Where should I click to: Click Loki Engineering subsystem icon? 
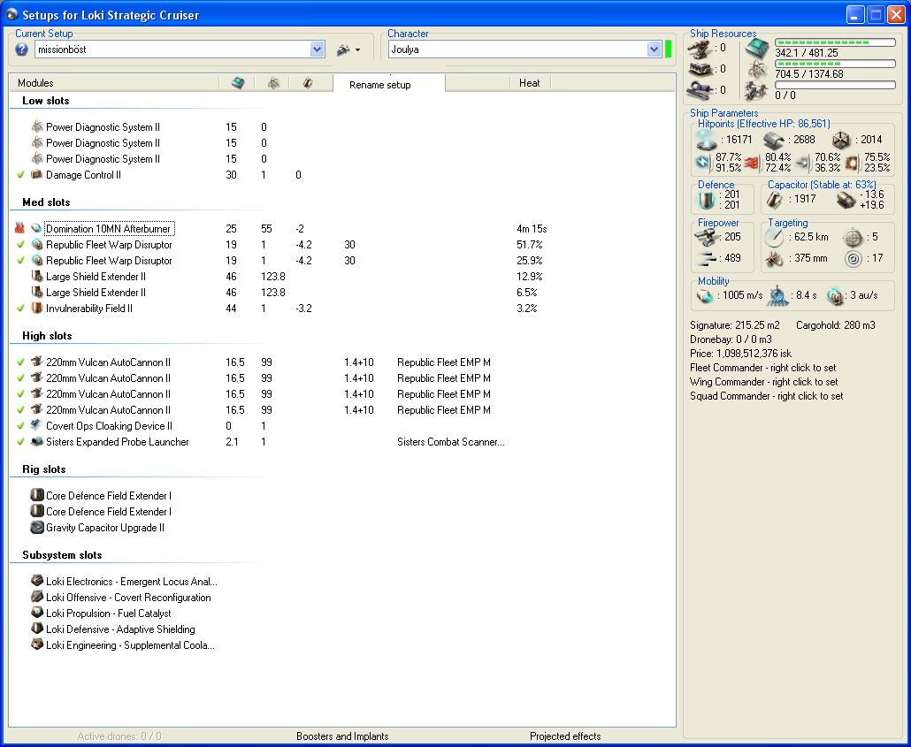(37, 644)
